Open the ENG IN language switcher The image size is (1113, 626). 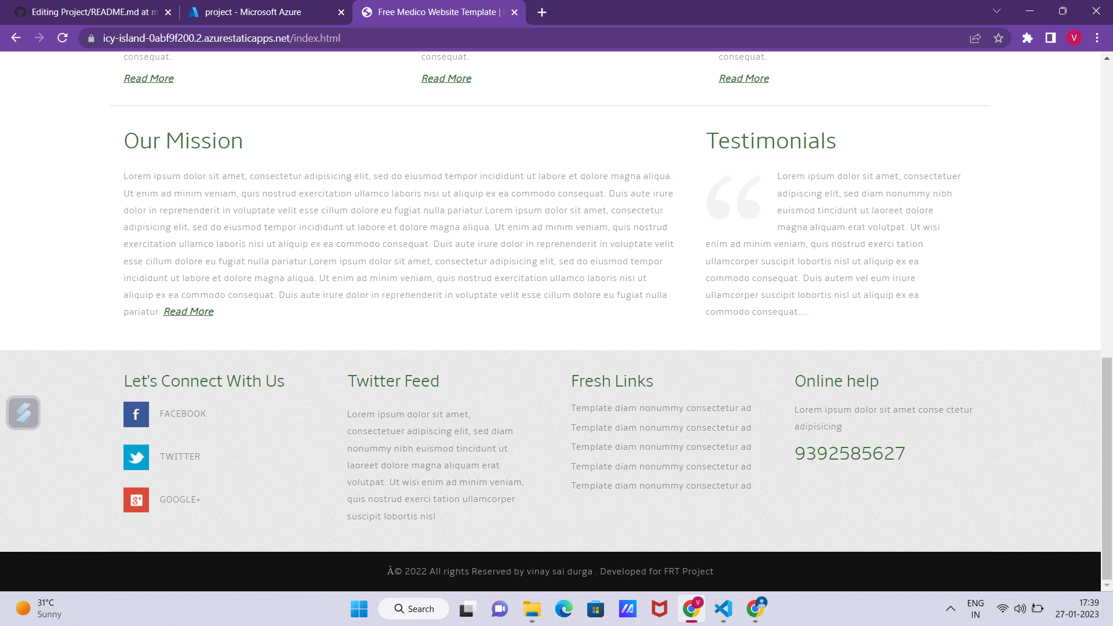pyautogui.click(x=976, y=608)
